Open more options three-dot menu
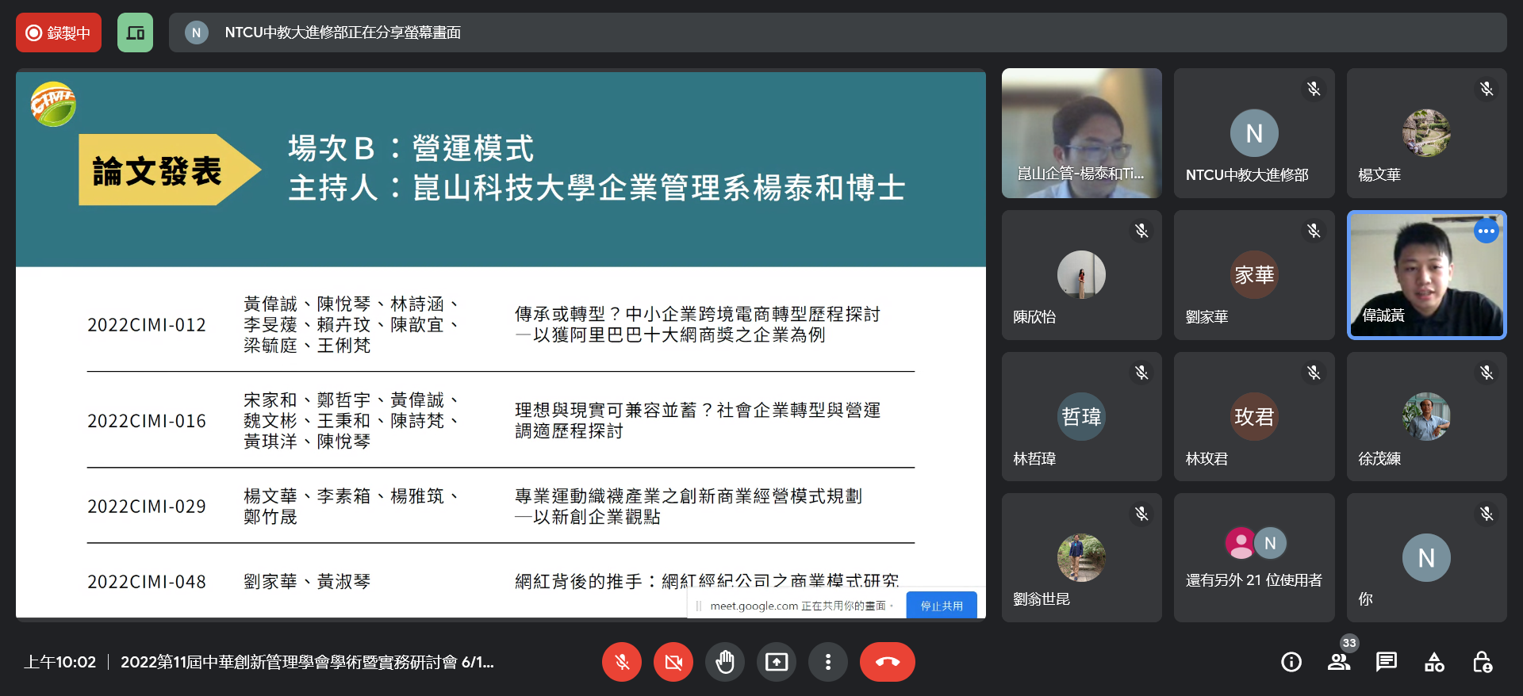 click(x=828, y=662)
